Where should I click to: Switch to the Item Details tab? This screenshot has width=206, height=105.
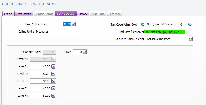tap(24, 14)
